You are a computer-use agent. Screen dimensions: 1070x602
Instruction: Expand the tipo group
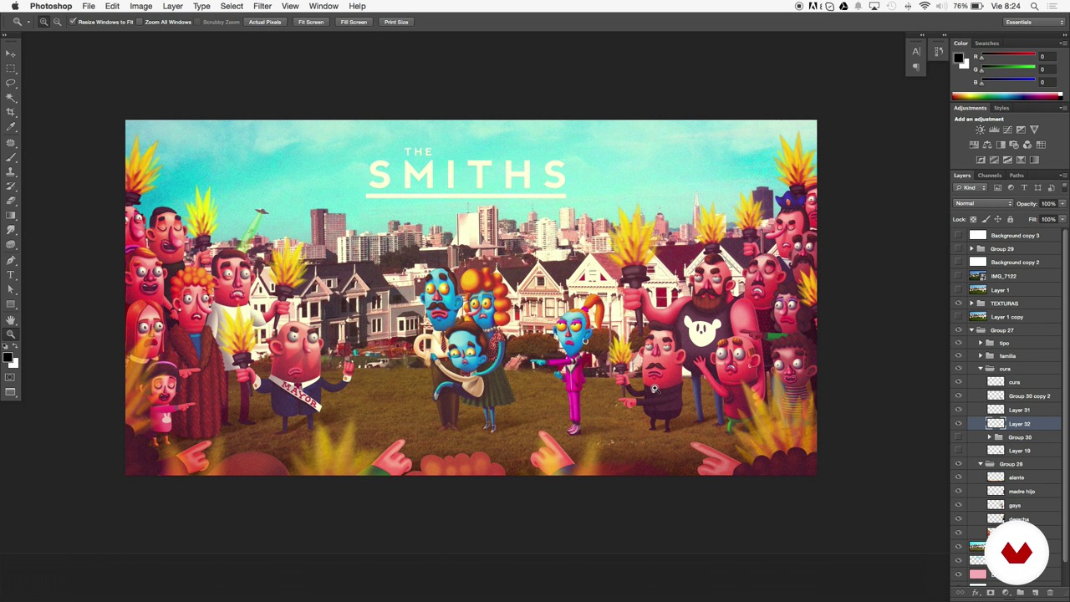pos(981,343)
